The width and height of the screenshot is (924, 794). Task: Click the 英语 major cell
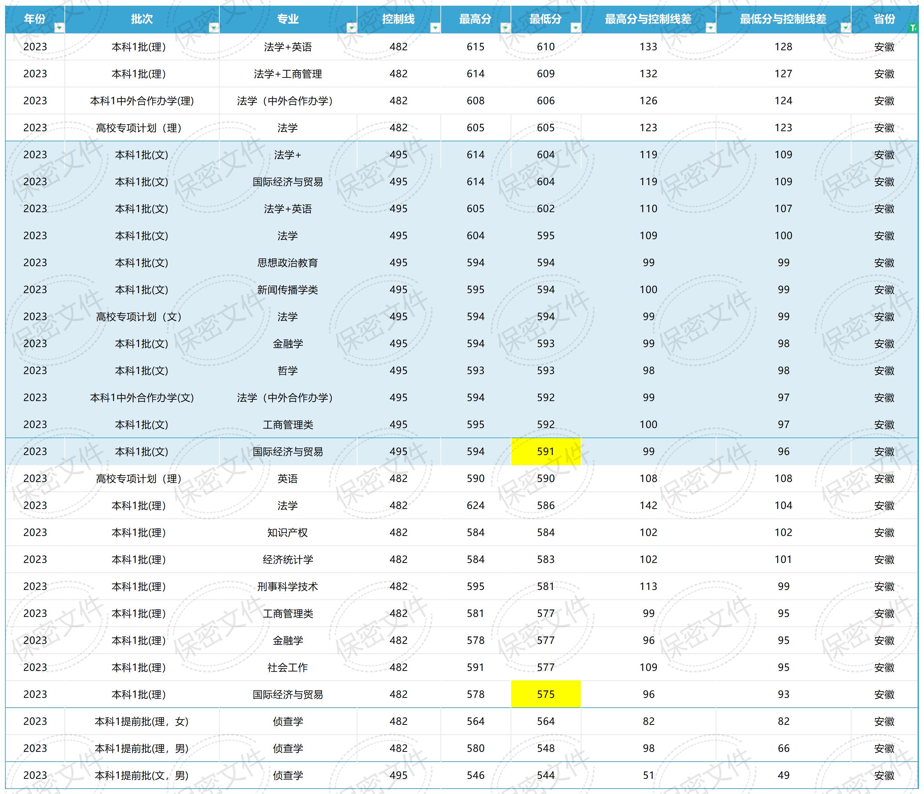(288, 478)
